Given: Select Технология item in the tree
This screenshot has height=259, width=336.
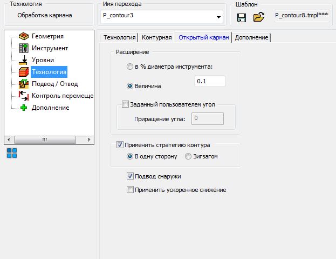Looking at the screenshot, I should tap(49, 72).
